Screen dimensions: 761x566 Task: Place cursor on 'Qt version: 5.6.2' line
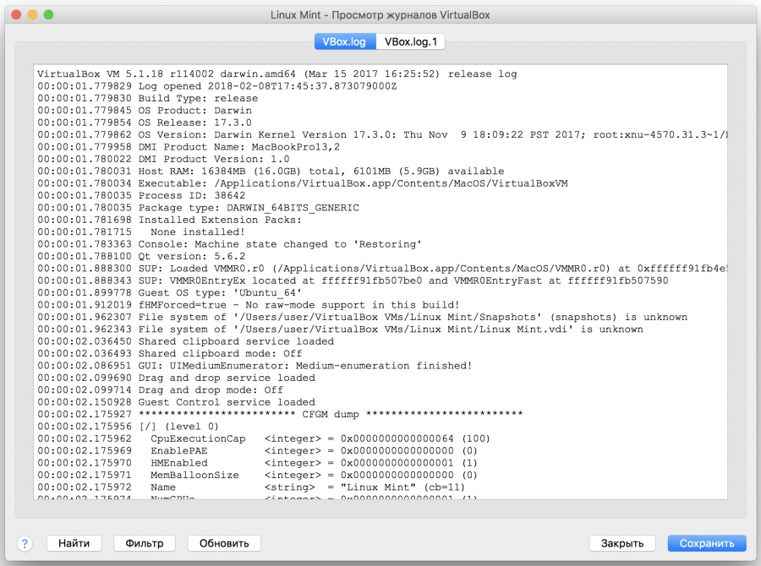pos(192,257)
